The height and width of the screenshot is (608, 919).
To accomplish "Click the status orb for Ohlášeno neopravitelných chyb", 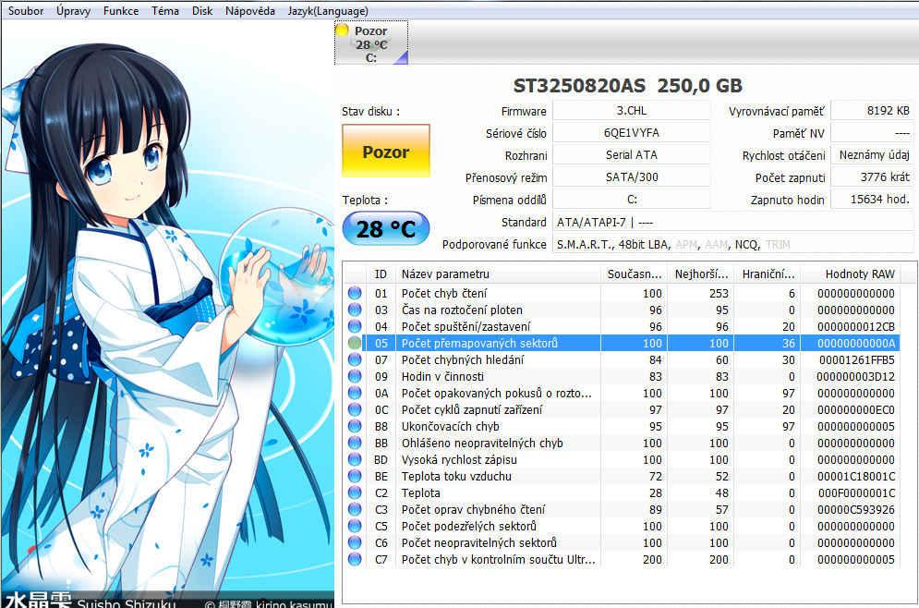I will coord(355,443).
